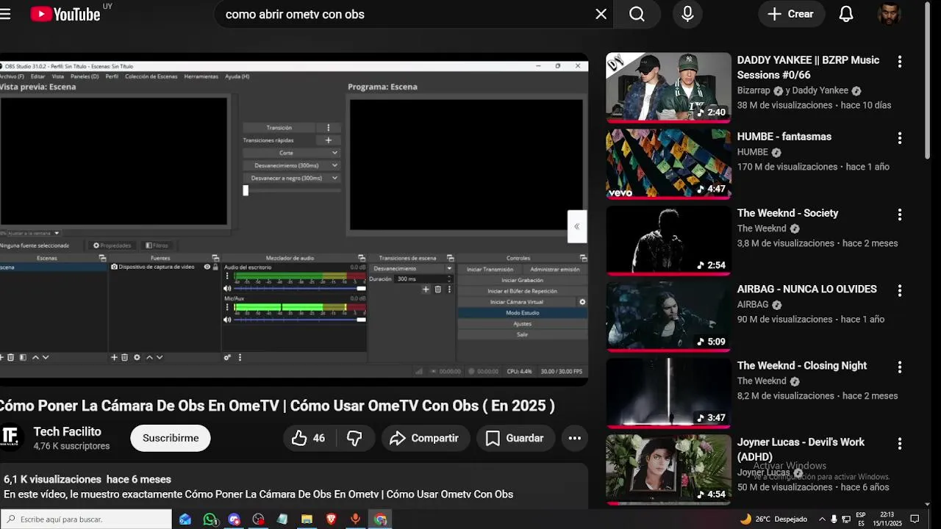
Task: Open the OBS Herramientas menu
Action: click(201, 76)
